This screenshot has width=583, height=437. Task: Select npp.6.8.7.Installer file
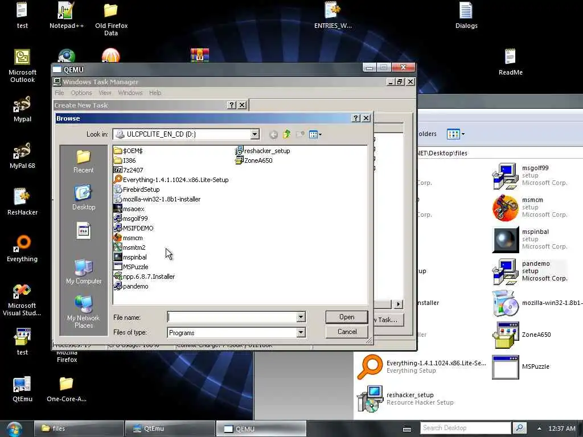[x=144, y=277]
